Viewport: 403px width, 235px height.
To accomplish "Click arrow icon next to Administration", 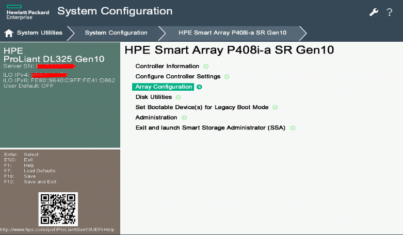I will 184,118.
